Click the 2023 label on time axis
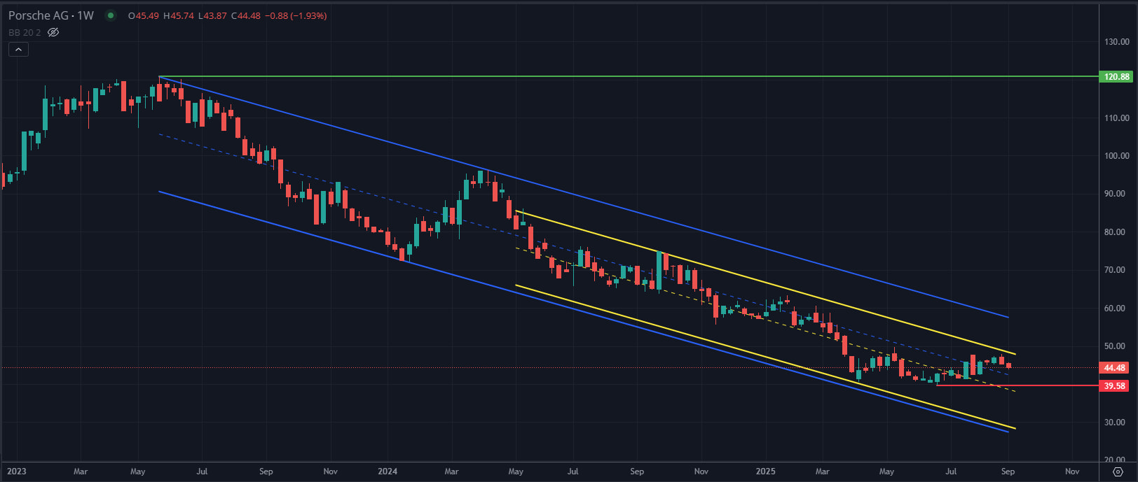Screen dimensions: 1138x482 click(17, 472)
